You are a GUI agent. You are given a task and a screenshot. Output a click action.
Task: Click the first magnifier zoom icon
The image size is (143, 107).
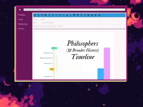pyautogui.click(x=60, y=15)
